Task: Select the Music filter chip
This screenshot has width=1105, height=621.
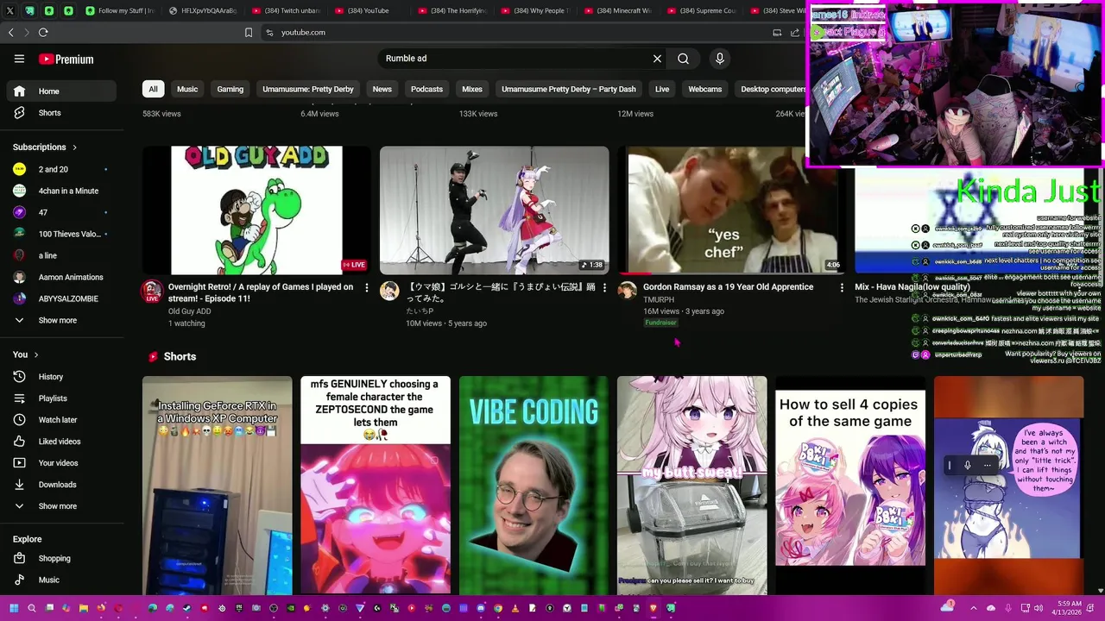Action: point(187,90)
